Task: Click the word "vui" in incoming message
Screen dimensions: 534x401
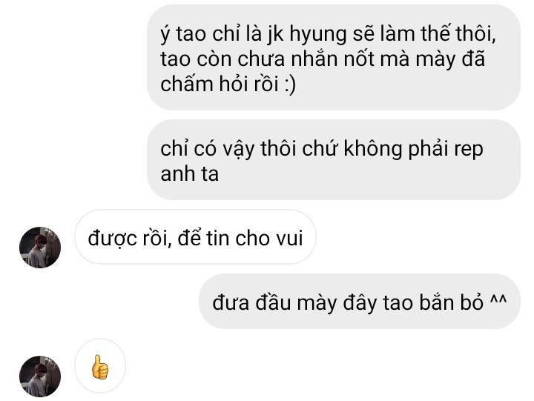Action: point(289,238)
